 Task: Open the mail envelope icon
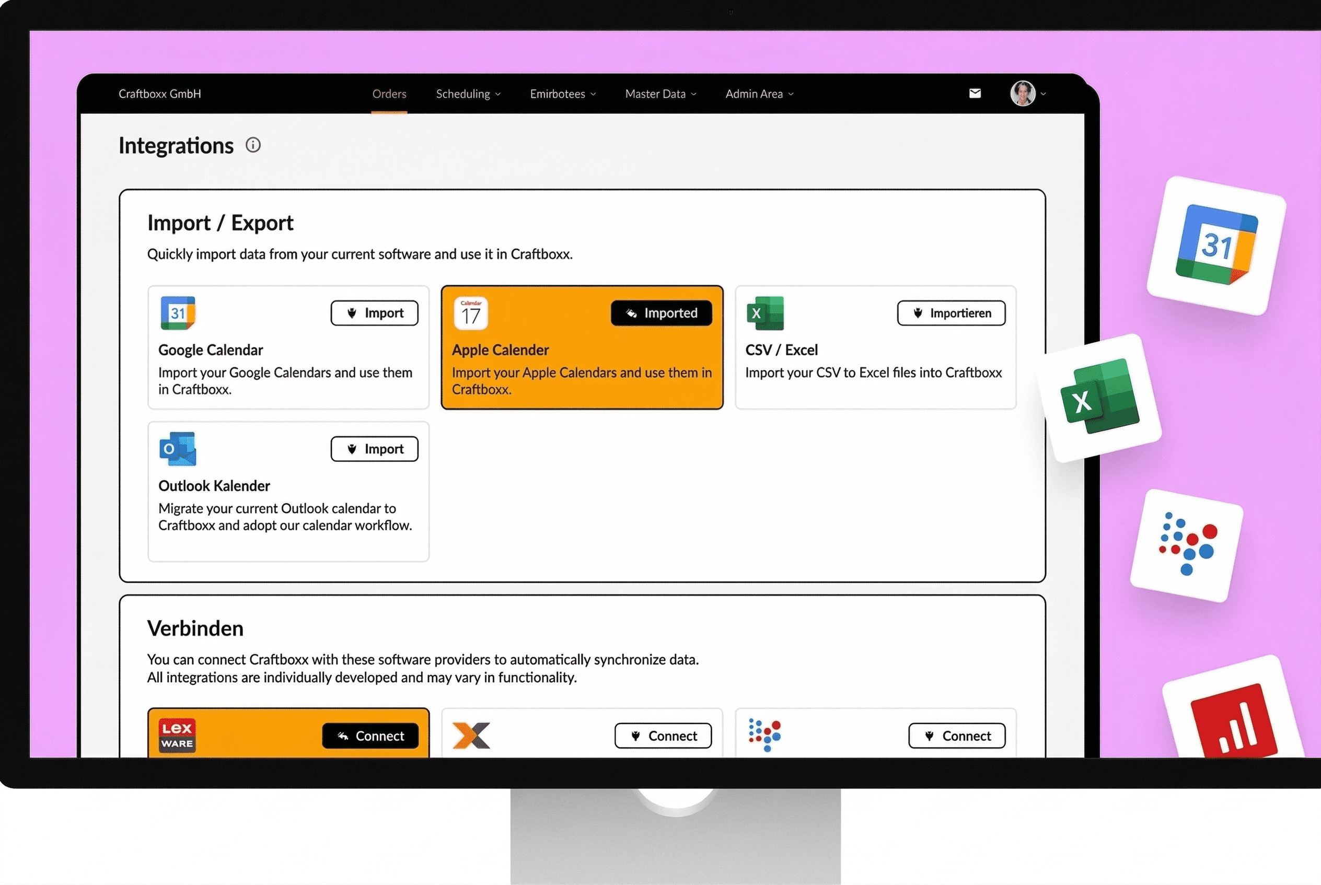(975, 94)
